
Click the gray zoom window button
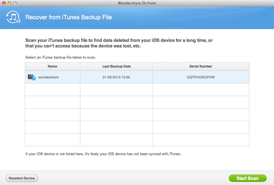click(15, 3)
